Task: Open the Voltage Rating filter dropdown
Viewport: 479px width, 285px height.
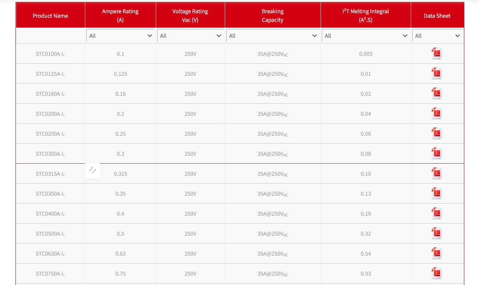Action: click(190, 36)
